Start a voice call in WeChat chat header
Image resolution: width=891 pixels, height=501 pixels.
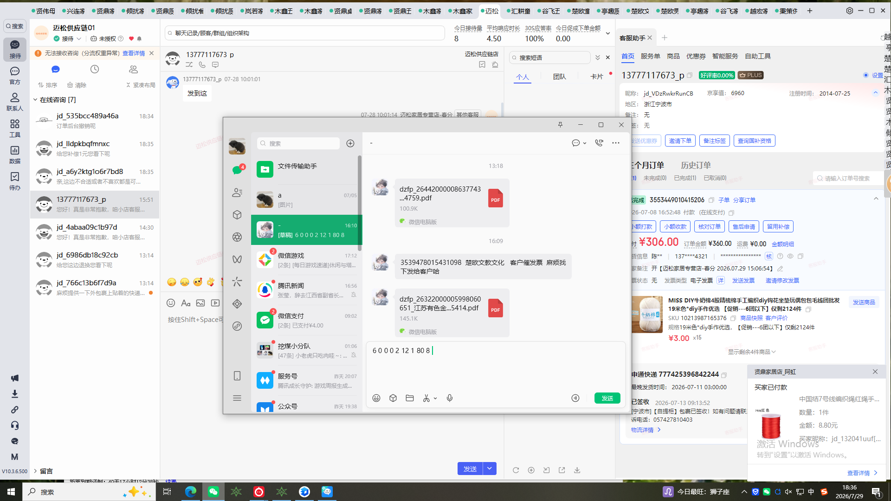(599, 143)
